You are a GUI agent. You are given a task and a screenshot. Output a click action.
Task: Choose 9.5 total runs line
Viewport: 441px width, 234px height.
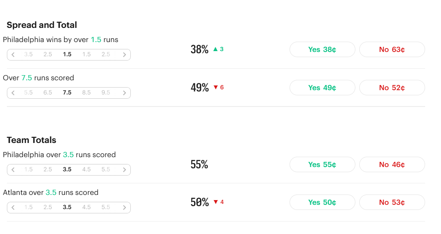tap(106, 93)
